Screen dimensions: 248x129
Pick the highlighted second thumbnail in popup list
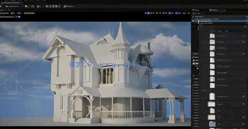tap(212, 42)
